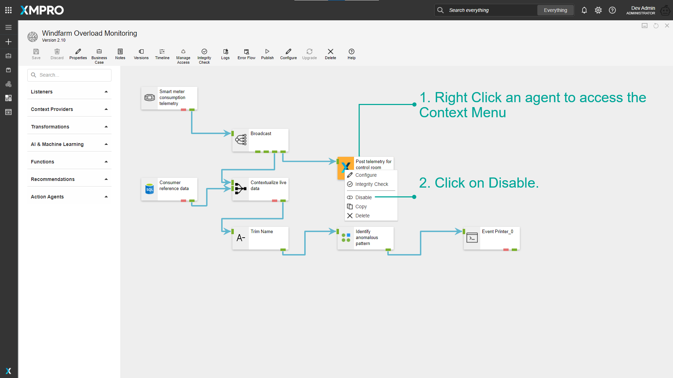Select Copy from the agent context menu
673x378 pixels.
[x=361, y=206]
